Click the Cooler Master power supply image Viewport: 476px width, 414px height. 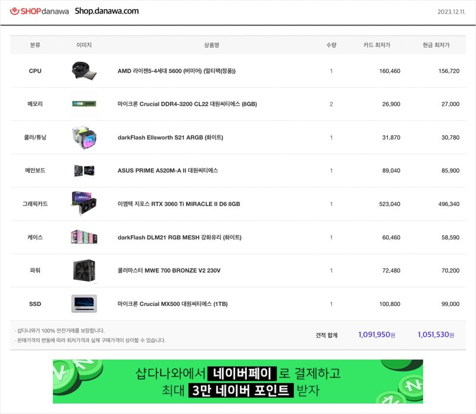click(x=84, y=270)
